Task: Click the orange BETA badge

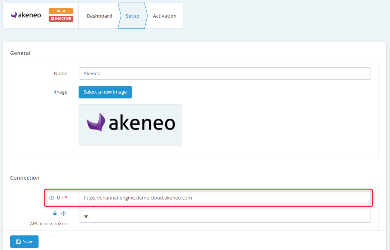Action: [61, 11]
